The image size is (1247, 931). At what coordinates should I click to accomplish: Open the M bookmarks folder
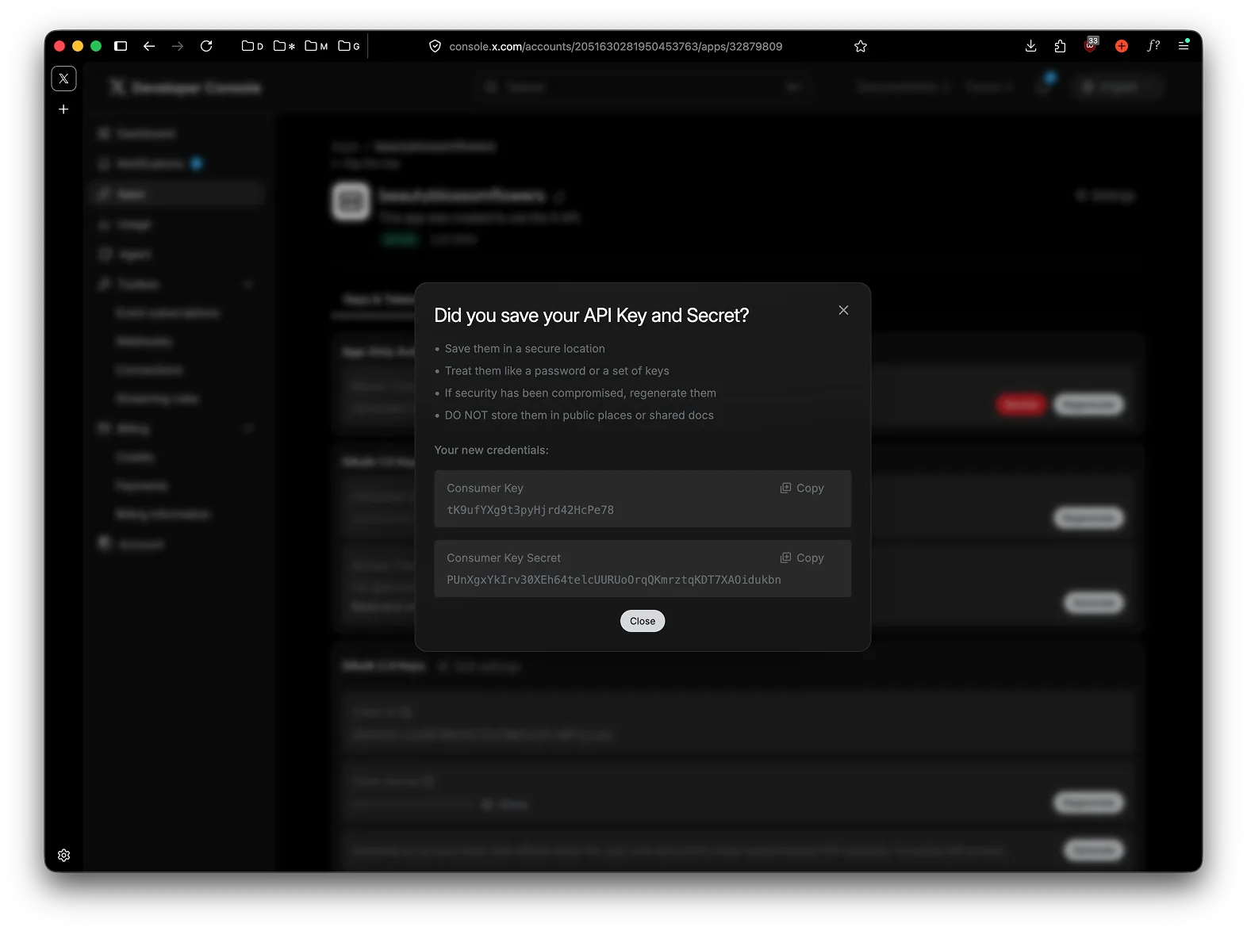(x=317, y=46)
